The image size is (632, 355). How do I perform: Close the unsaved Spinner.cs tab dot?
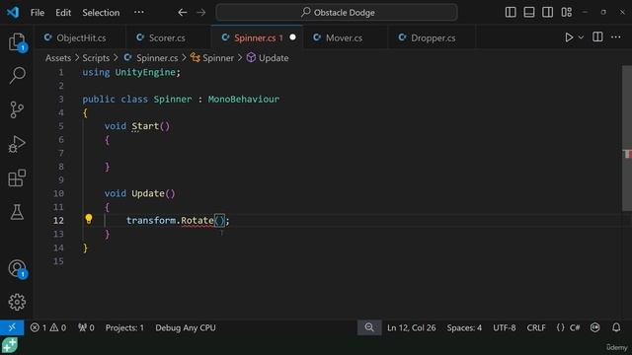point(292,37)
